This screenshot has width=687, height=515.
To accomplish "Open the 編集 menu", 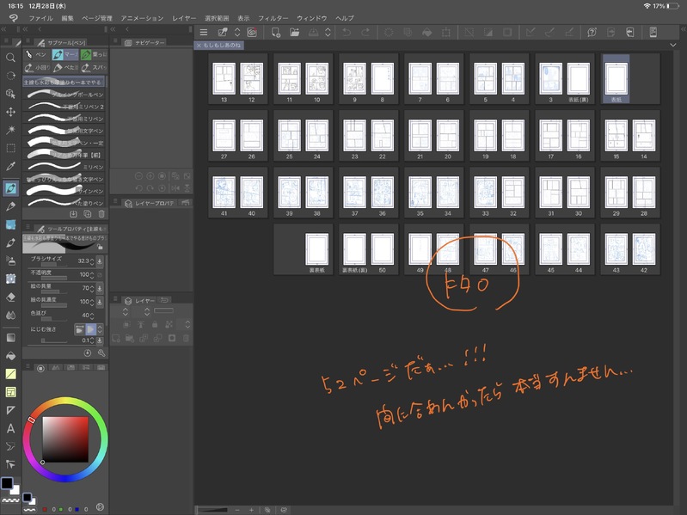I will click(x=67, y=18).
